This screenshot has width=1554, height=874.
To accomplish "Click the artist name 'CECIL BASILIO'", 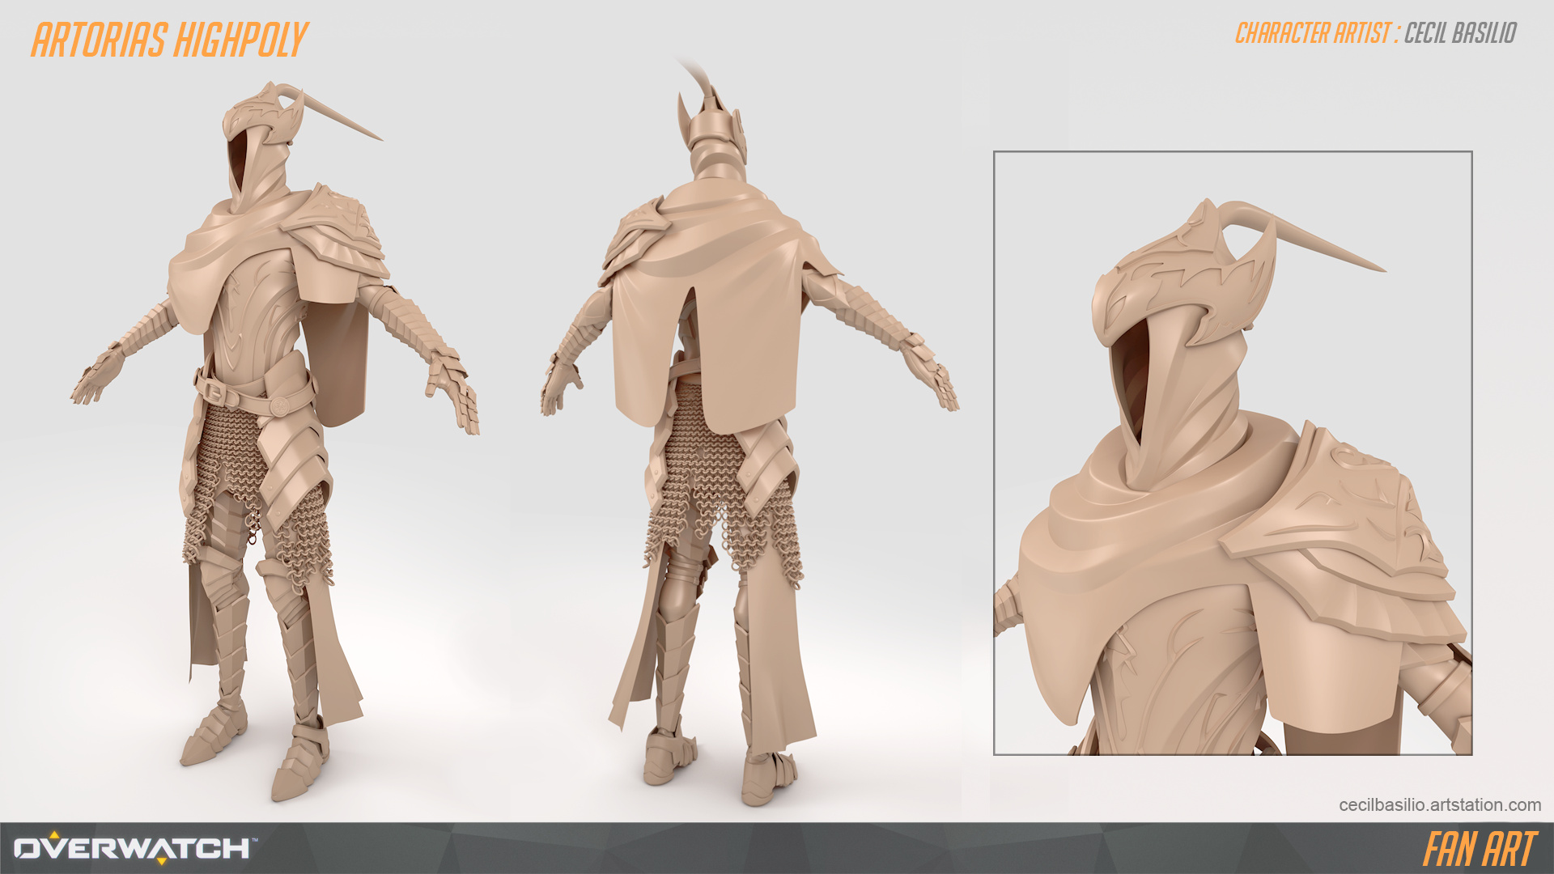I will click(x=1460, y=33).
